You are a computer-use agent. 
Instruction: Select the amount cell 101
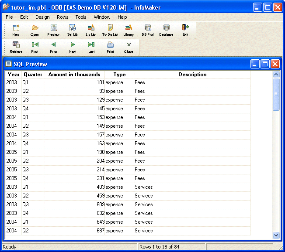point(74,82)
